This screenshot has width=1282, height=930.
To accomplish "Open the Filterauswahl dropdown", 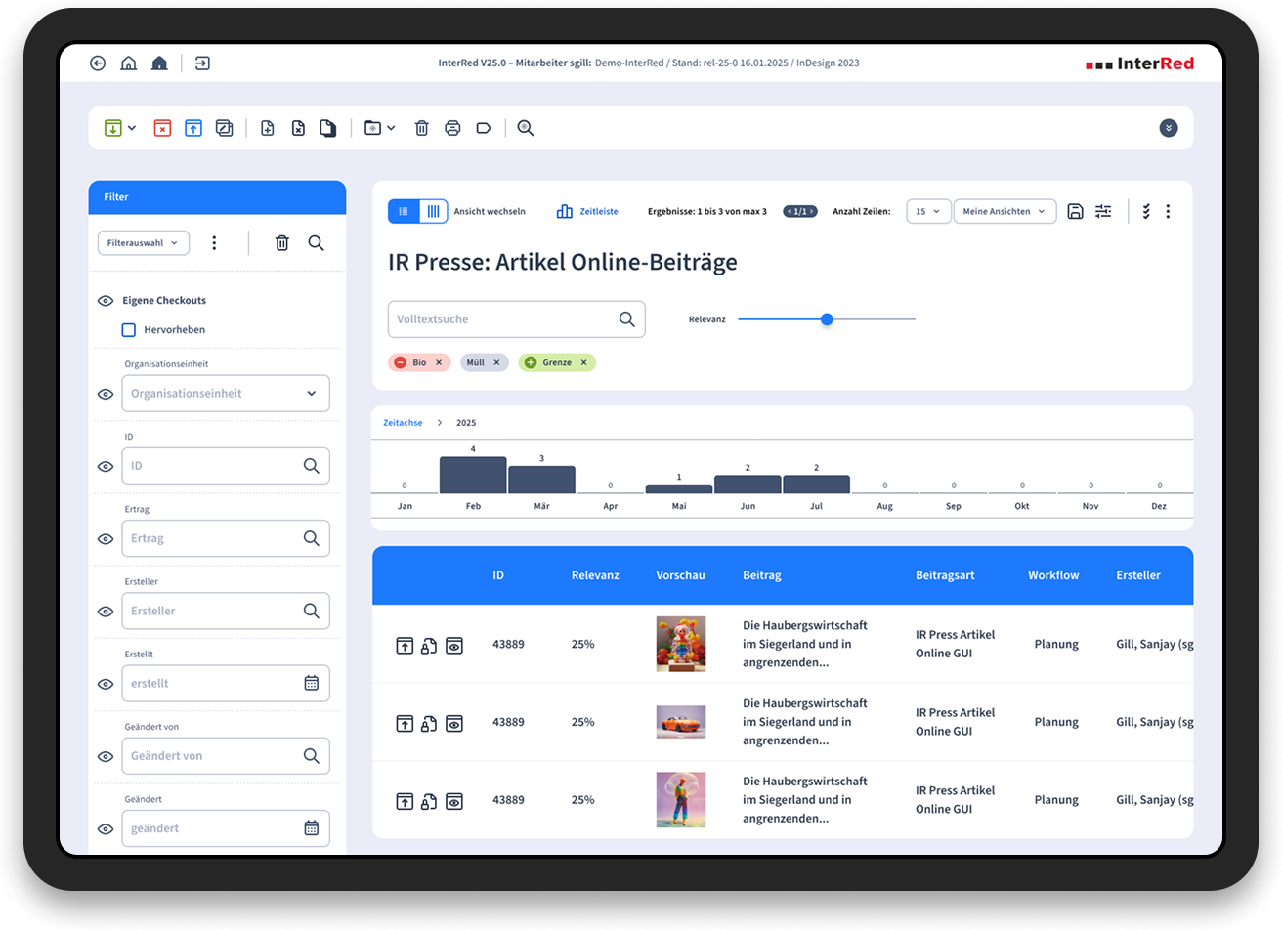I will 143,243.
